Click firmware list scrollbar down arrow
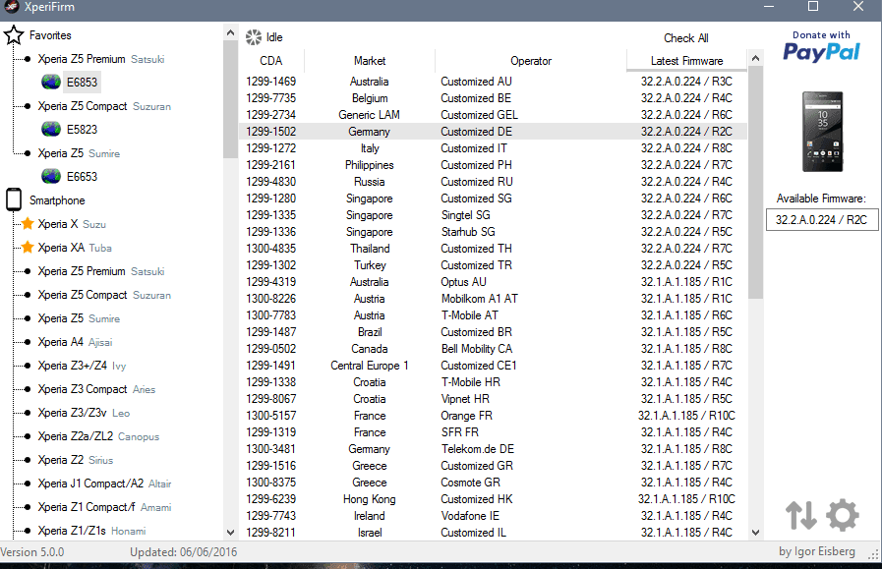The height and width of the screenshot is (569, 882). pyautogui.click(x=755, y=532)
